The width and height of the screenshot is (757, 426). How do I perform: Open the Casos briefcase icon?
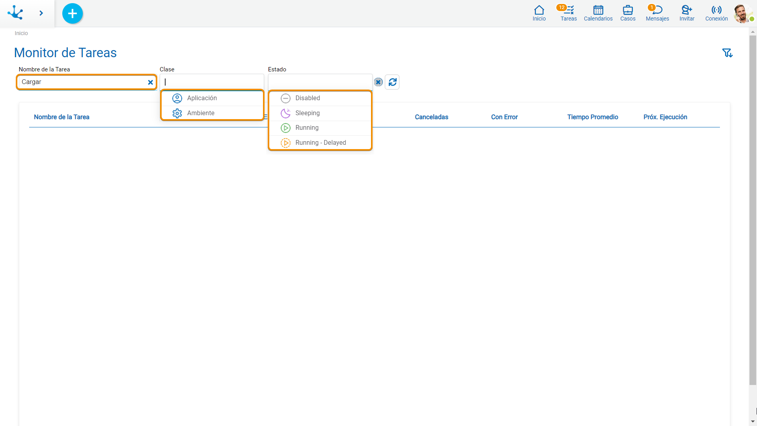(628, 13)
